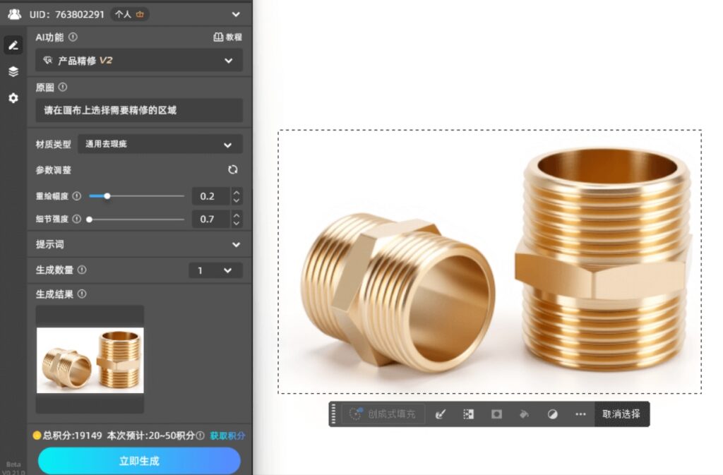Expand the 提示词 section
Image resolution: width=723 pixels, height=475 pixels.
point(236,244)
